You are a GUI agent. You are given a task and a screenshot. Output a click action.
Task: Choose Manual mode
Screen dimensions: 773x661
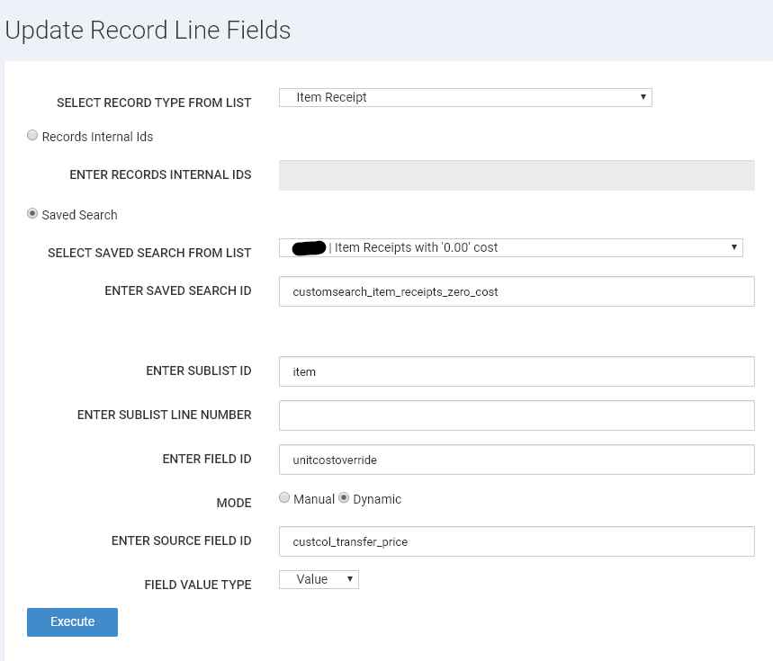(284, 497)
